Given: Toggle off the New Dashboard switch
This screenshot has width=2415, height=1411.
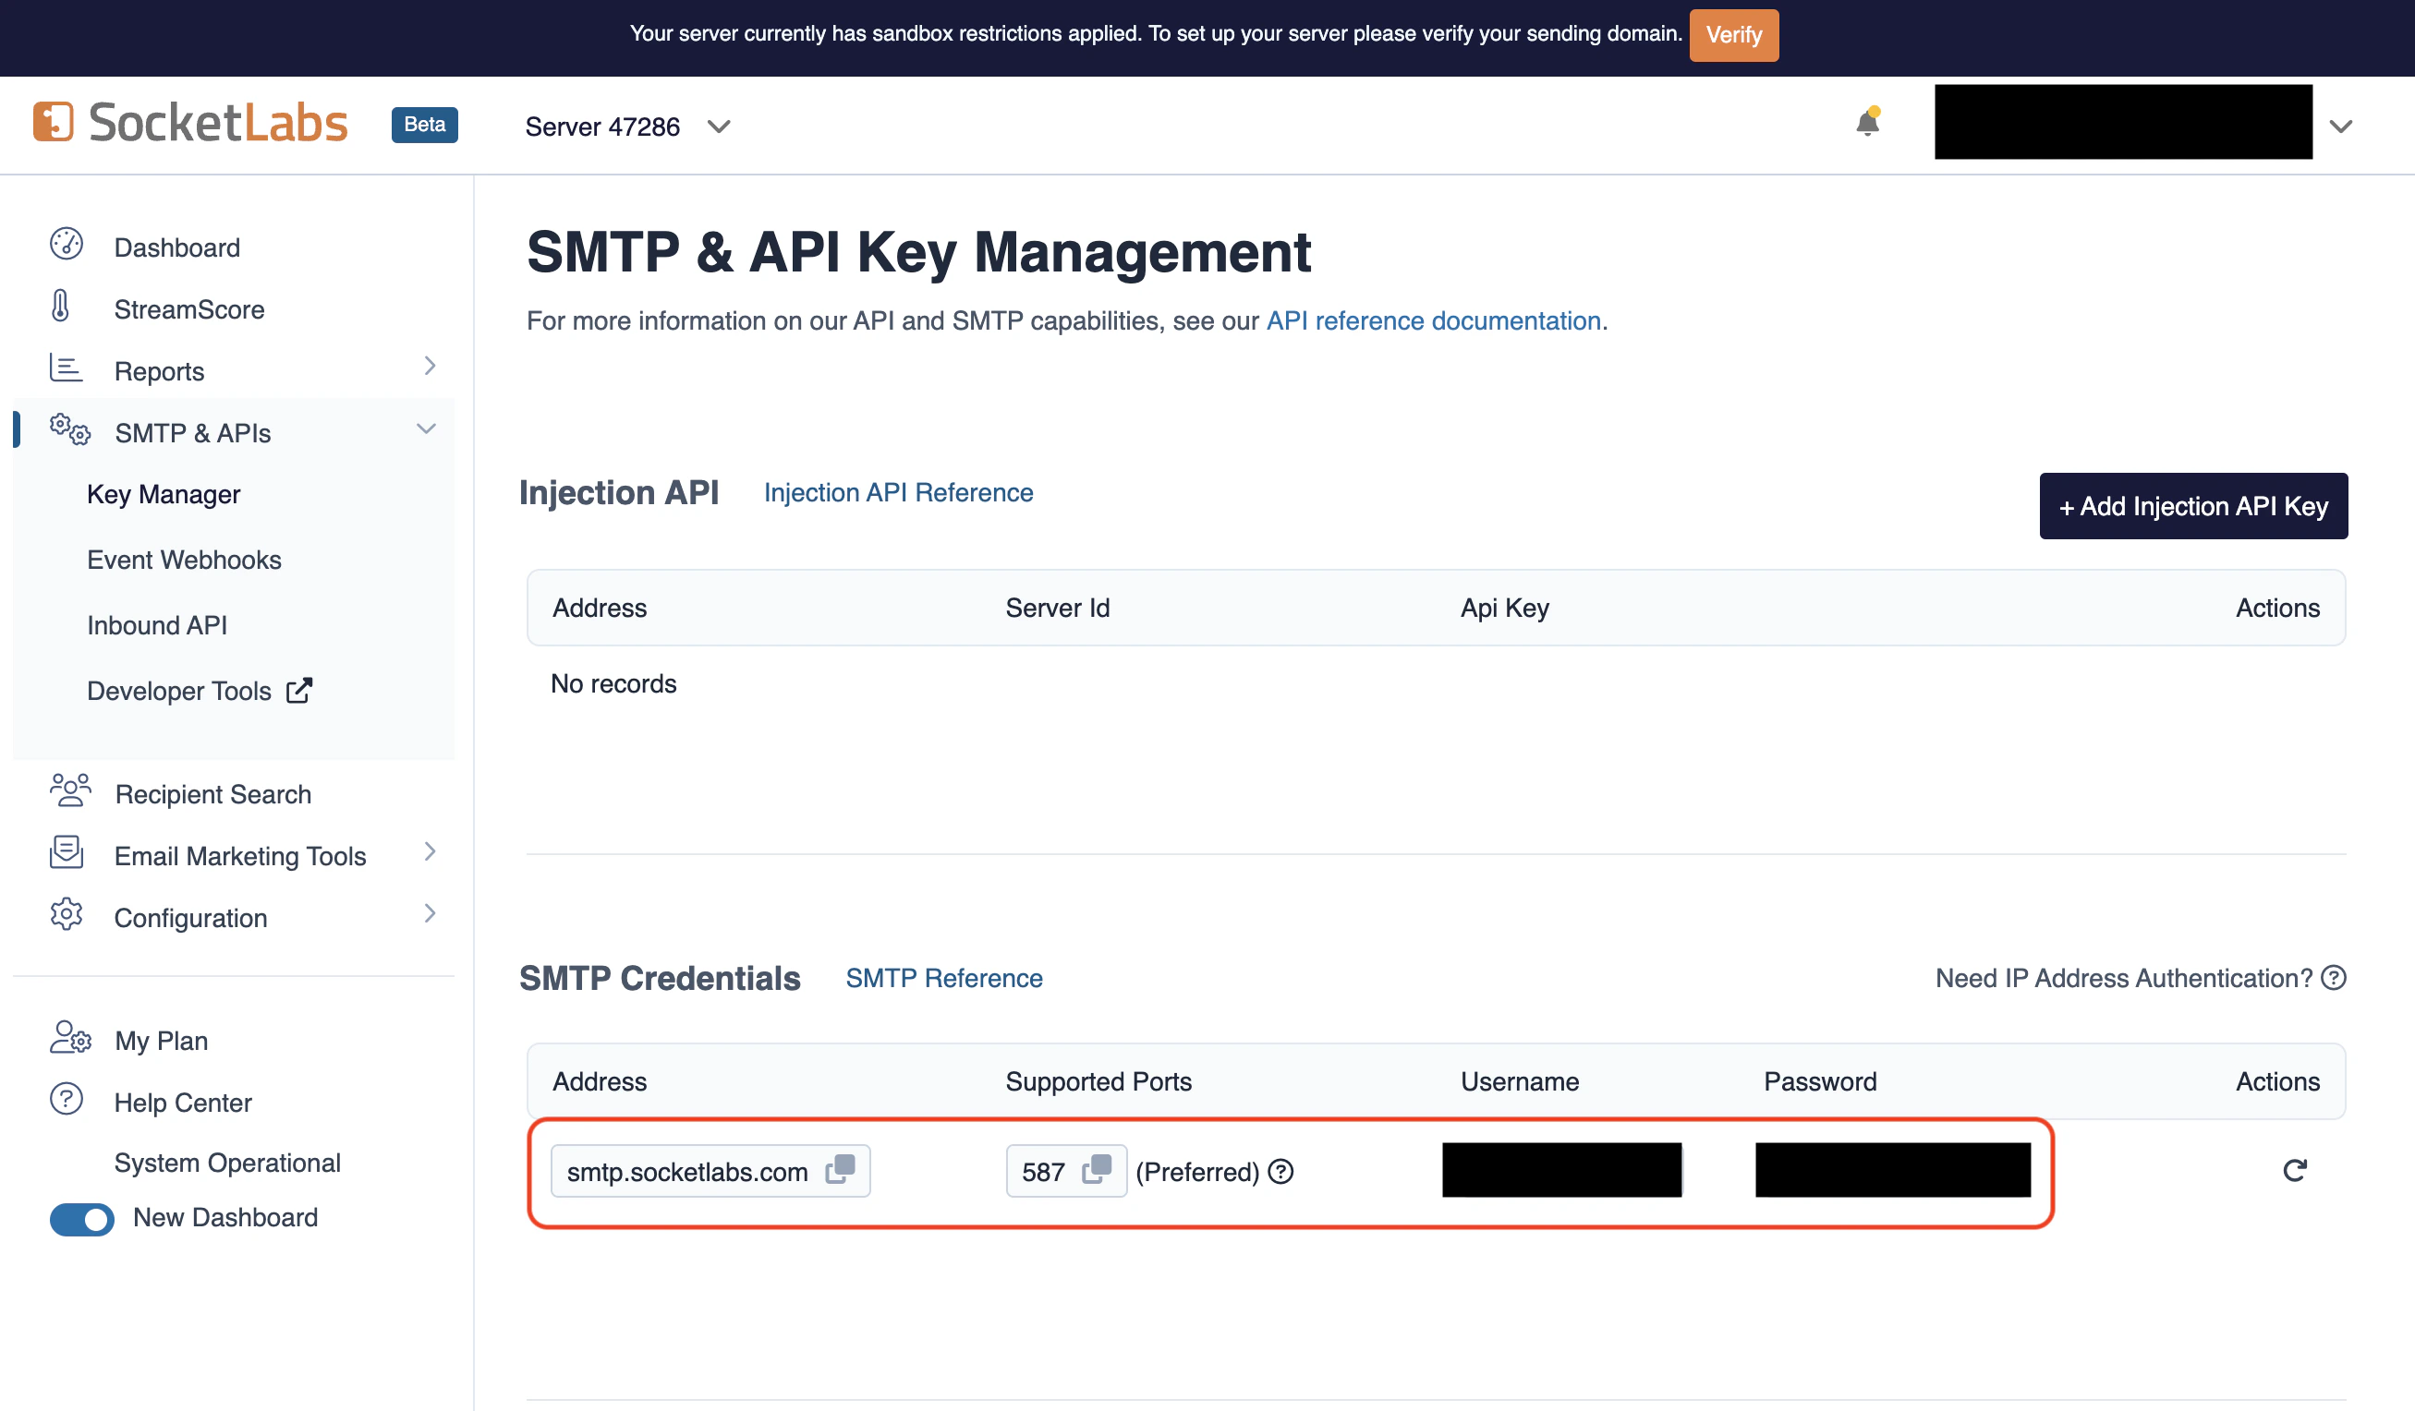Looking at the screenshot, I should 81,1220.
